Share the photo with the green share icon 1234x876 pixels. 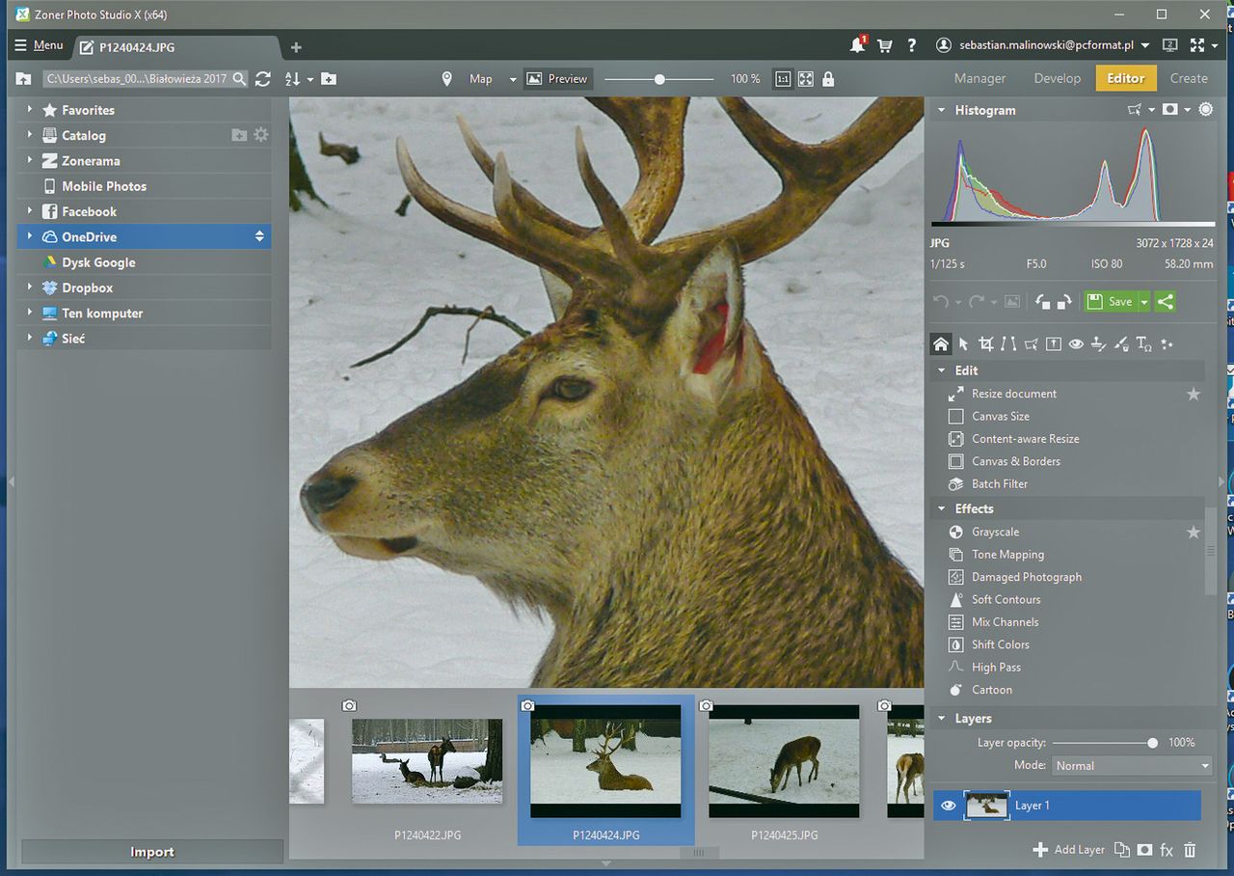1166,301
